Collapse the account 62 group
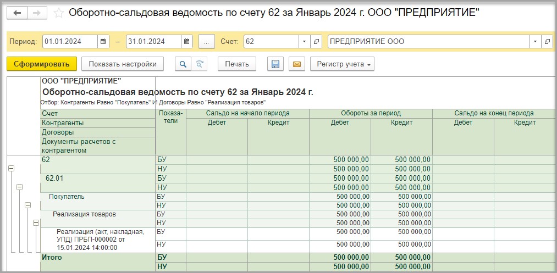Image resolution: width=557 pixels, height=273 pixels. click(x=11, y=169)
